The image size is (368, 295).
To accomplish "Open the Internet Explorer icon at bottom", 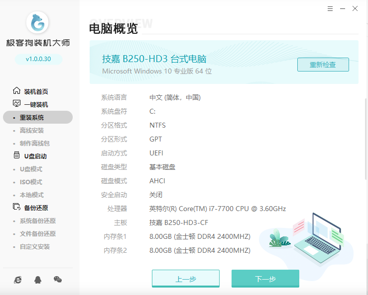I will (x=18, y=280).
